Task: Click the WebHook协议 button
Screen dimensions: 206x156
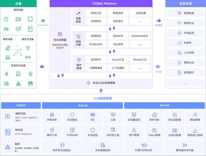Action: 140,36
